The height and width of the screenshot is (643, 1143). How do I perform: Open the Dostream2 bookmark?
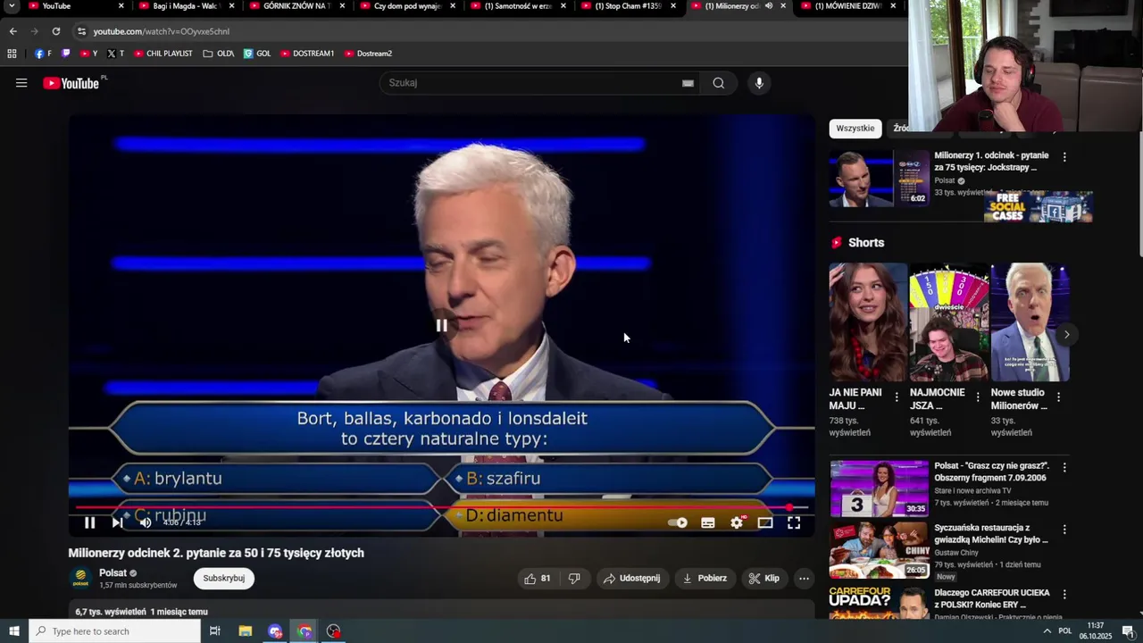pos(368,54)
